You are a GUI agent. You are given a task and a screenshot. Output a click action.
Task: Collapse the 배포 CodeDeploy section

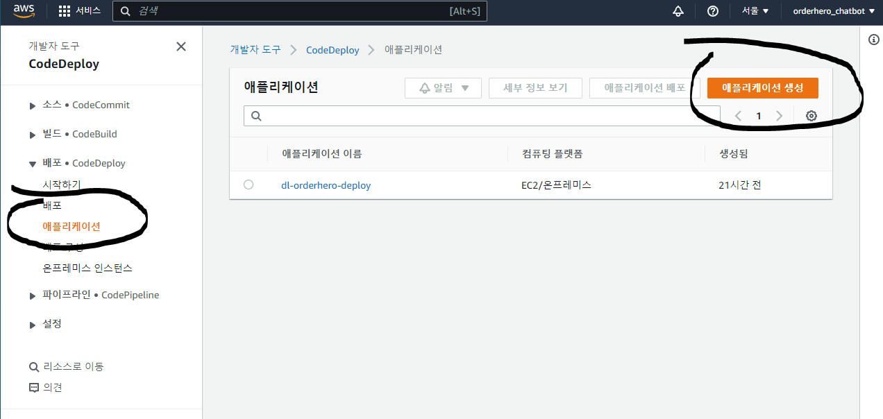click(33, 164)
